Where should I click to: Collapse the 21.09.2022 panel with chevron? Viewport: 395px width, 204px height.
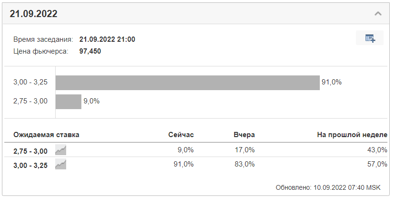tap(378, 14)
